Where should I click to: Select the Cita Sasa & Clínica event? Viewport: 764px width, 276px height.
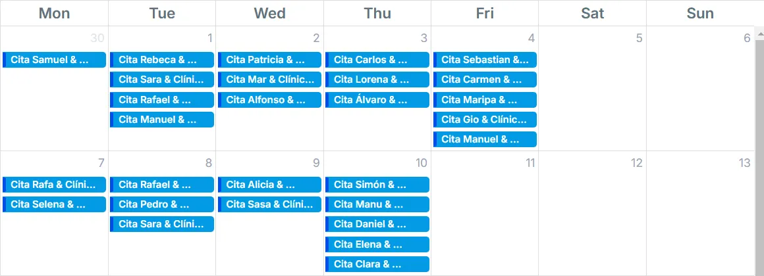(x=269, y=204)
